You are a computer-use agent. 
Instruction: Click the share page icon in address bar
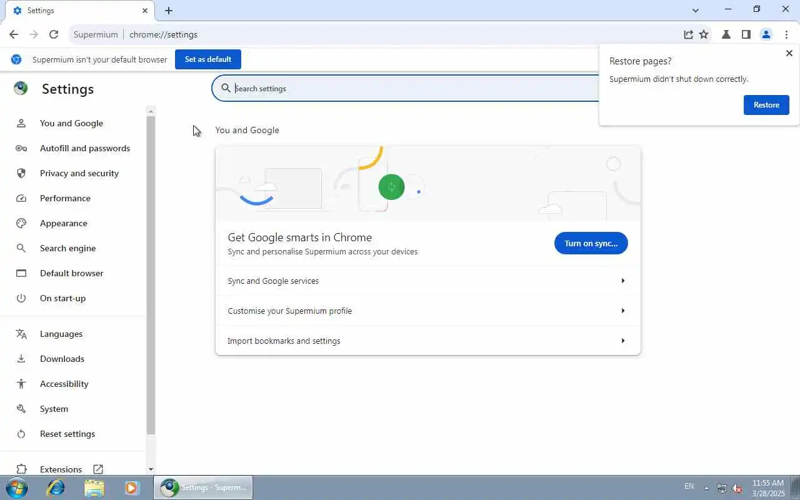(688, 34)
